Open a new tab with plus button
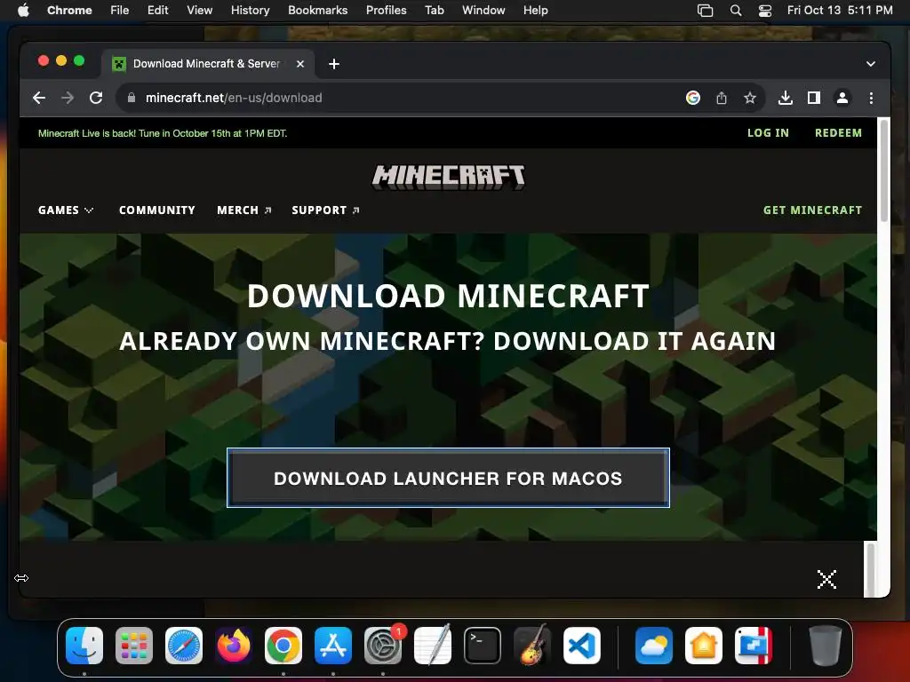 [334, 64]
